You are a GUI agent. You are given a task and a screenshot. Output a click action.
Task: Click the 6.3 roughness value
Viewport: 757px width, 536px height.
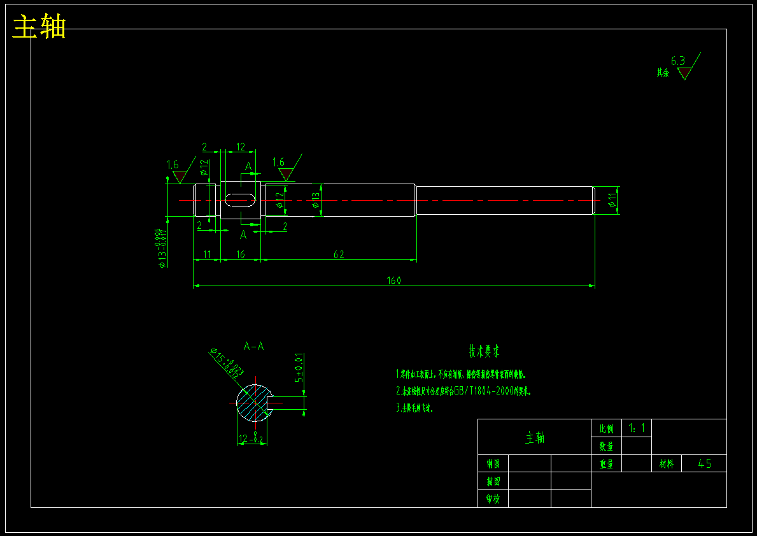click(678, 61)
